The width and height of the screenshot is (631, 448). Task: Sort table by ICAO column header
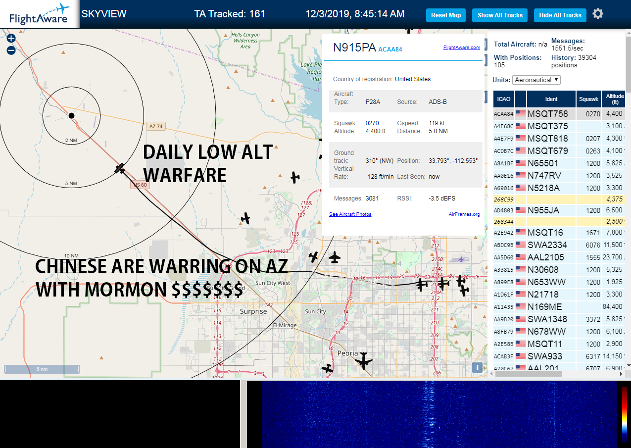504,99
